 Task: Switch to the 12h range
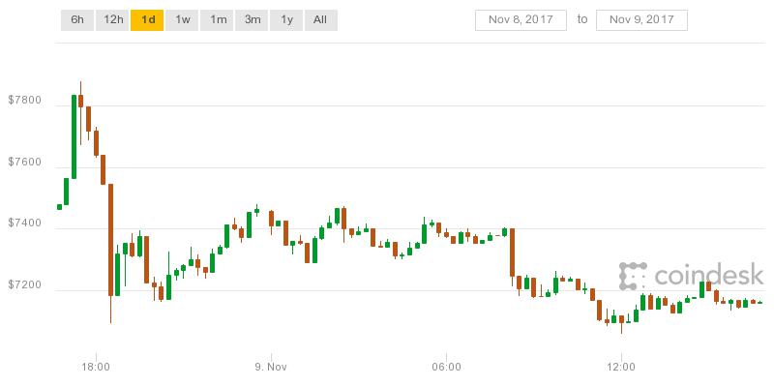point(113,19)
